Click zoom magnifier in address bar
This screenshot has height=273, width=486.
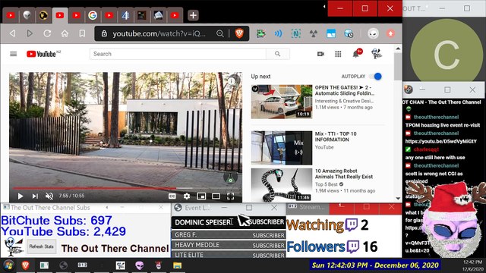[219, 33]
